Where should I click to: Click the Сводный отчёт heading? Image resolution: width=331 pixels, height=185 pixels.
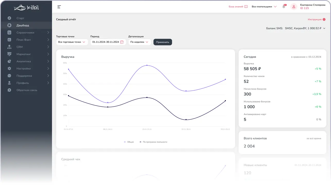[x=66, y=20]
